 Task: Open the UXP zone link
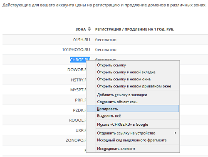(x=81, y=130)
